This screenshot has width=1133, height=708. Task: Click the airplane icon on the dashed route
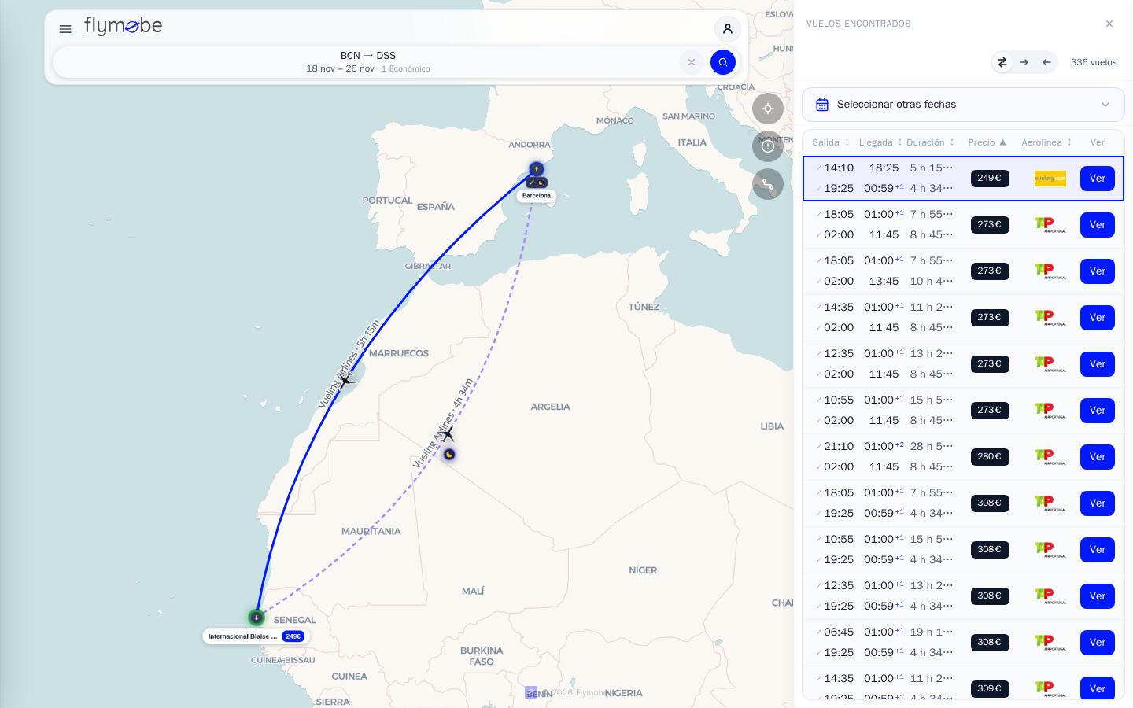click(x=447, y=433)
